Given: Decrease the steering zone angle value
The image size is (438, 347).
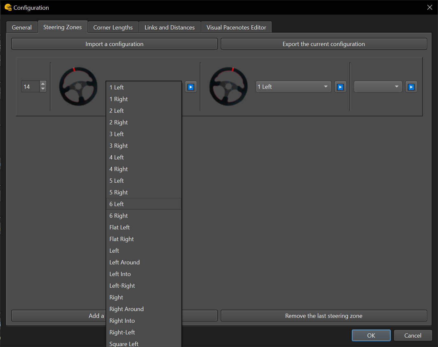Looking at the screenshot, I should click(43, 89).
